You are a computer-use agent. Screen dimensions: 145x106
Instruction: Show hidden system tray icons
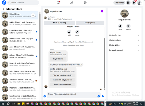click(x=119, y=104)
